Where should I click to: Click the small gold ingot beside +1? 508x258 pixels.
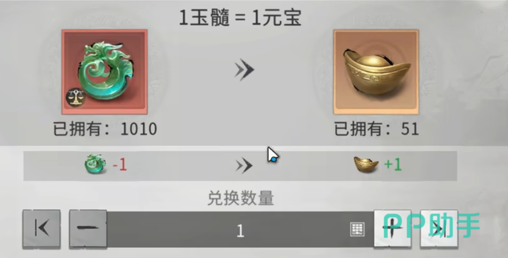click(366, 165)
